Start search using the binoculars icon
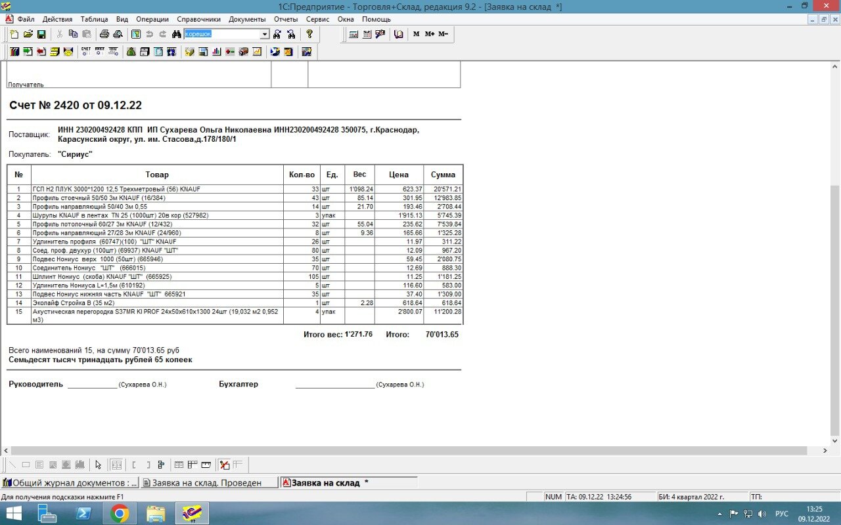Screen dimensions: 841x525 tap(176, 34)
